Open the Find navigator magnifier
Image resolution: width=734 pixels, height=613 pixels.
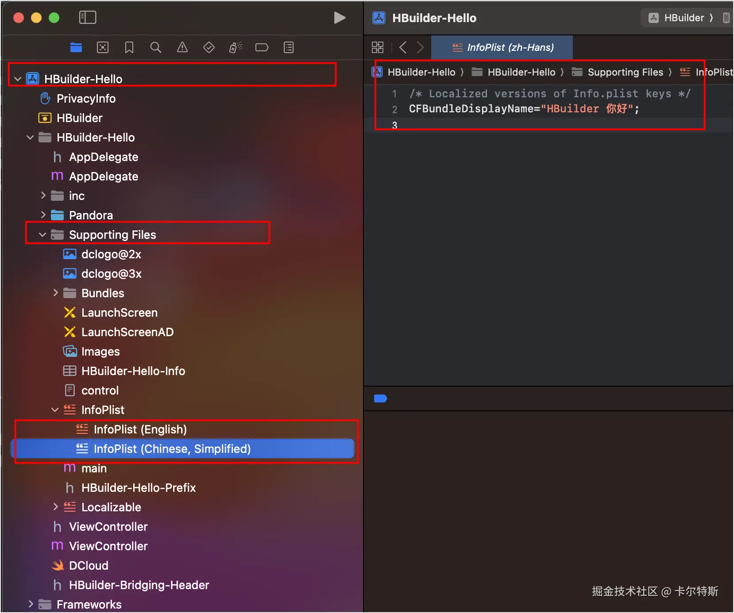click(x=156, y=47)
